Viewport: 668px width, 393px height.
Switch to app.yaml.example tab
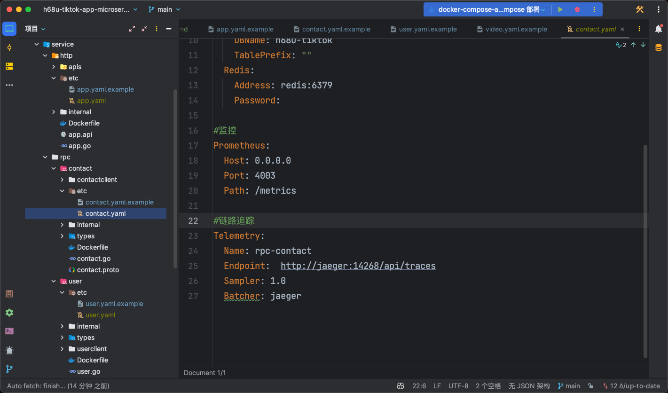[x=241, y=29]
